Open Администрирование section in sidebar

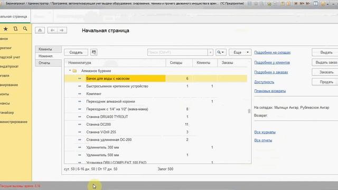(14, 122)
